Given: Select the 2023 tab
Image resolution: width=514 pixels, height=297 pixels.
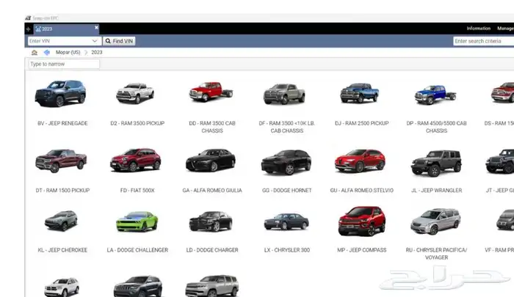Looking at the screenshot, I should 66,29.
